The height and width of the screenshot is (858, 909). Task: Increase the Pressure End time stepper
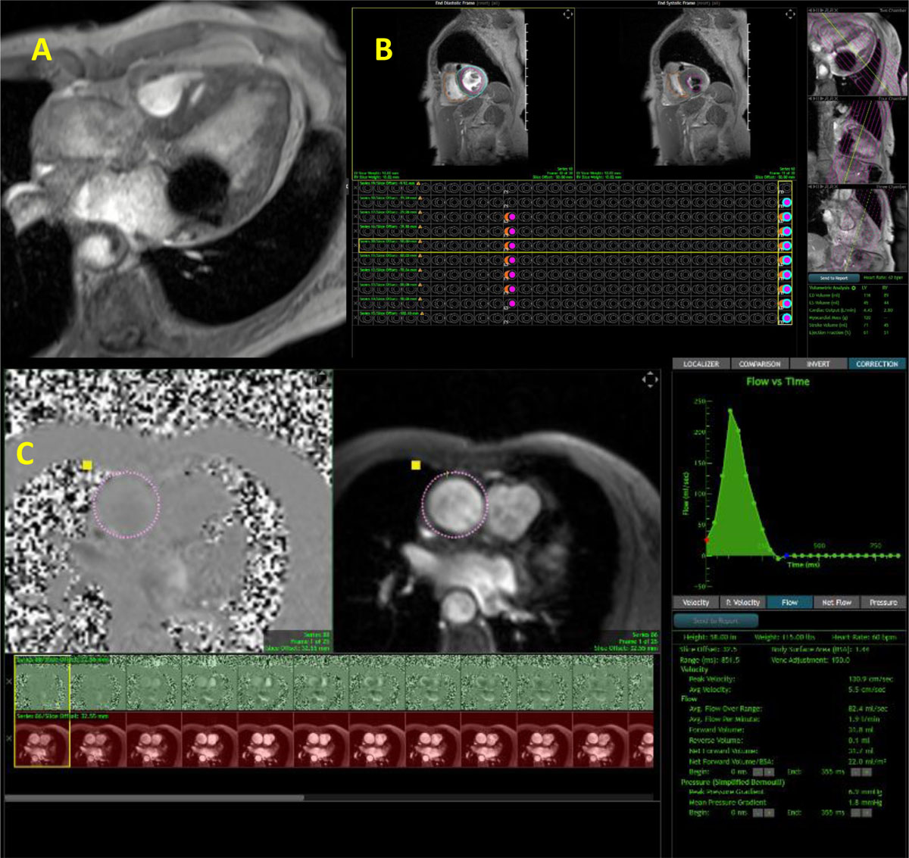click(x=867, y=813)
